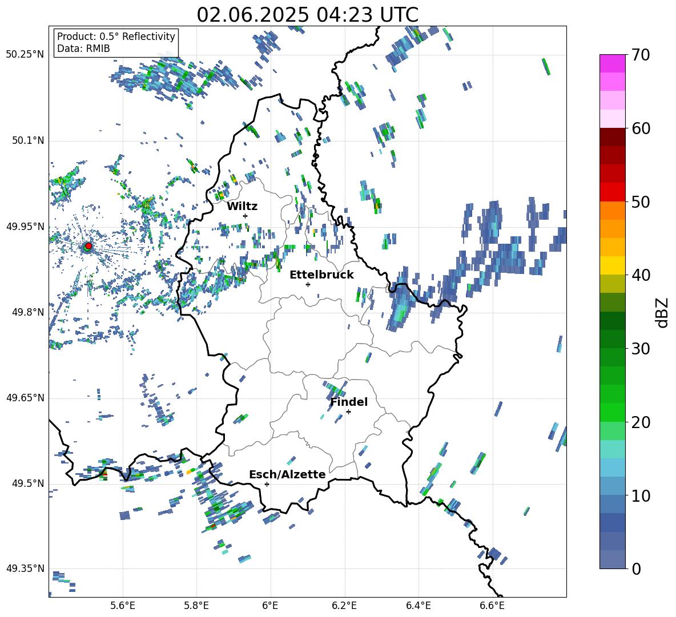The width and height of the screenshot is (676, 617).
Task: Pick the top magenta colorbar segment
Action: tap(612, 64)
